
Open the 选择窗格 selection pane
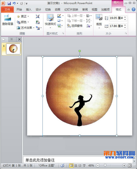(x=75, y=26)
